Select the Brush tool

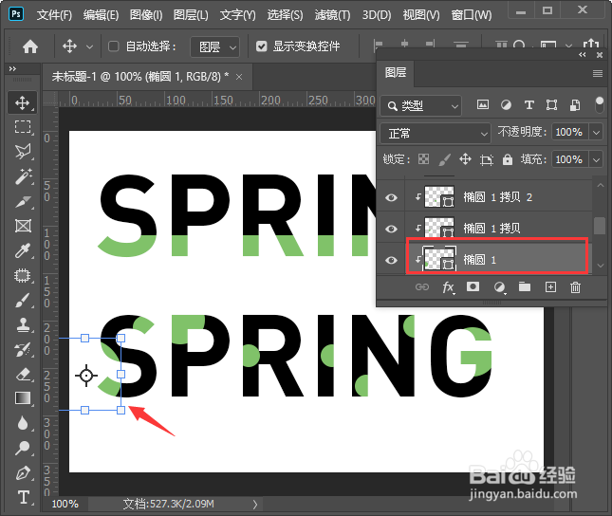pyautogui.click(x=22, y=300)
